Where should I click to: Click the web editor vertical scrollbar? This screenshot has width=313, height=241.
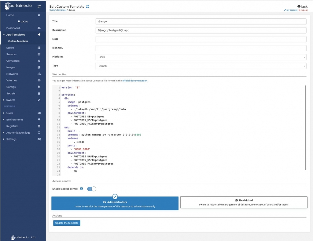[x=305, y=128]
